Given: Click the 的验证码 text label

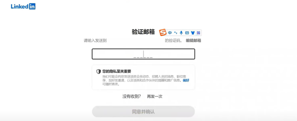Looking at the screenshot, I should point(174,40).
